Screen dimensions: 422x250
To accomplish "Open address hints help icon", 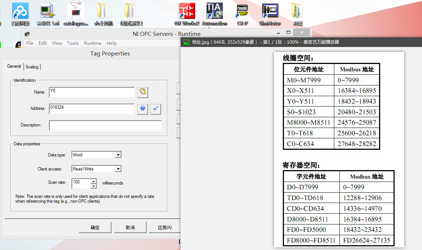I will pyautogui.click(x=143, y=109).
